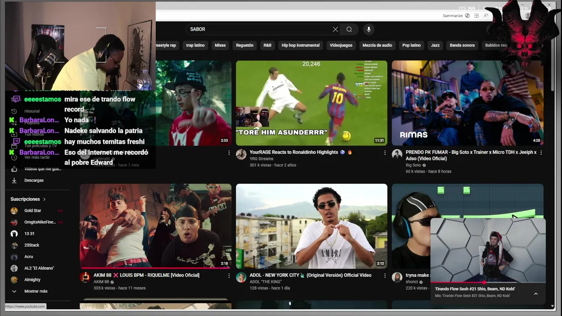Select the Pop latino chip
This screenshot has height=316, width=562.
point(411,45)
